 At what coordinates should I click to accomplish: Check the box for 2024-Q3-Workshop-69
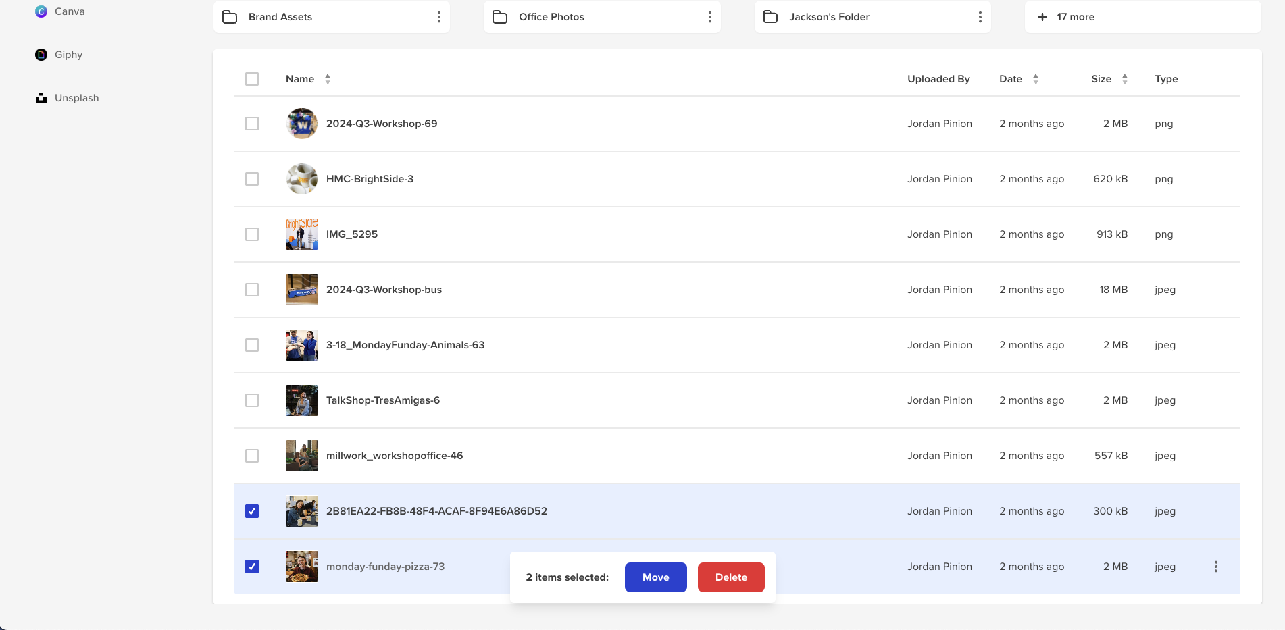pos(252,124)
